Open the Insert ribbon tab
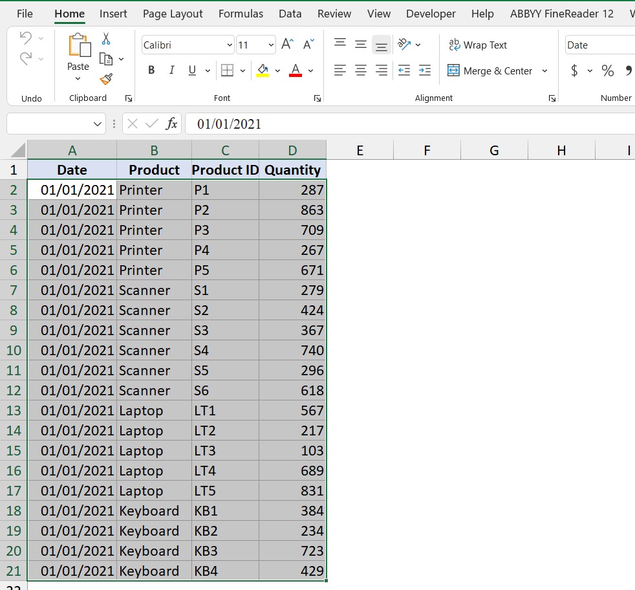Viewport: 635px width, 590px height. point(113,14)
